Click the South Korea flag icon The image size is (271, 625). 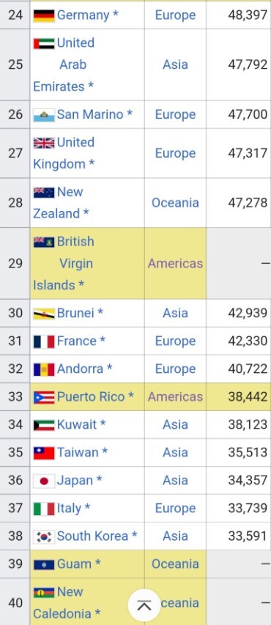pyautogui.click(x=44, y=537)
